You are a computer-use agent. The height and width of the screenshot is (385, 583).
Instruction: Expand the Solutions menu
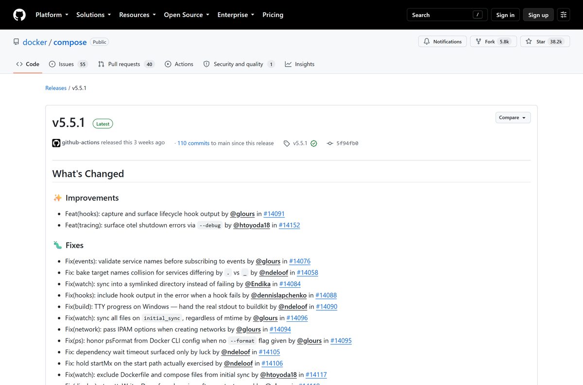click(x=94, y=15)
